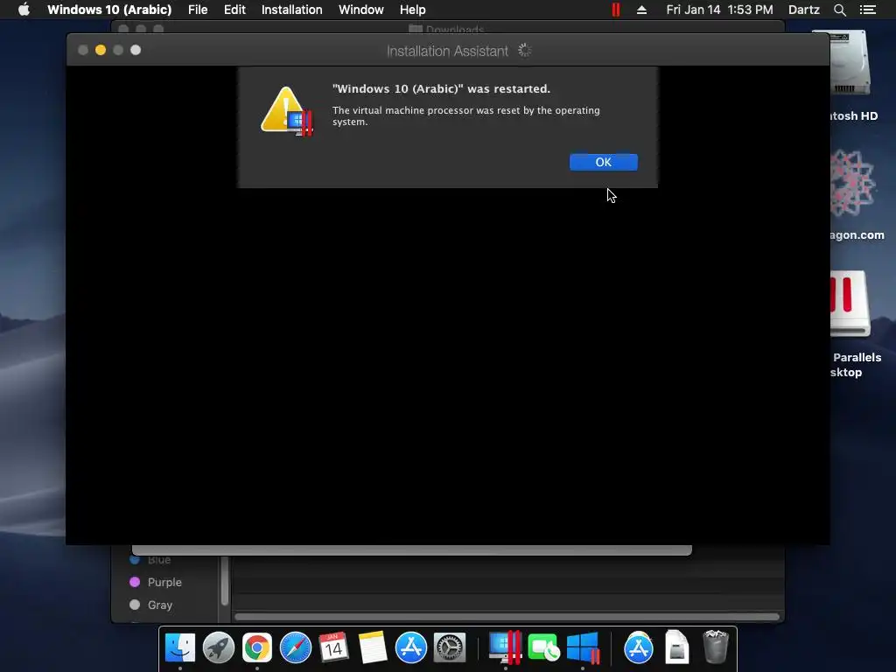The image size is (896, 672).
Task: Open the Apple menu
Action: 24,10
